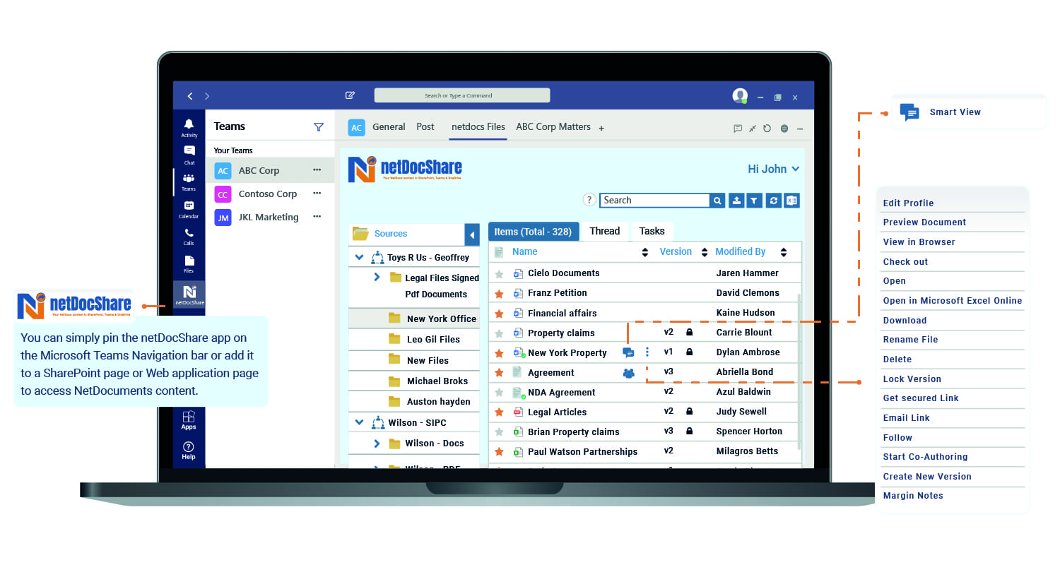Toggle favorite star for Legal Articles

tap(499, 412)
